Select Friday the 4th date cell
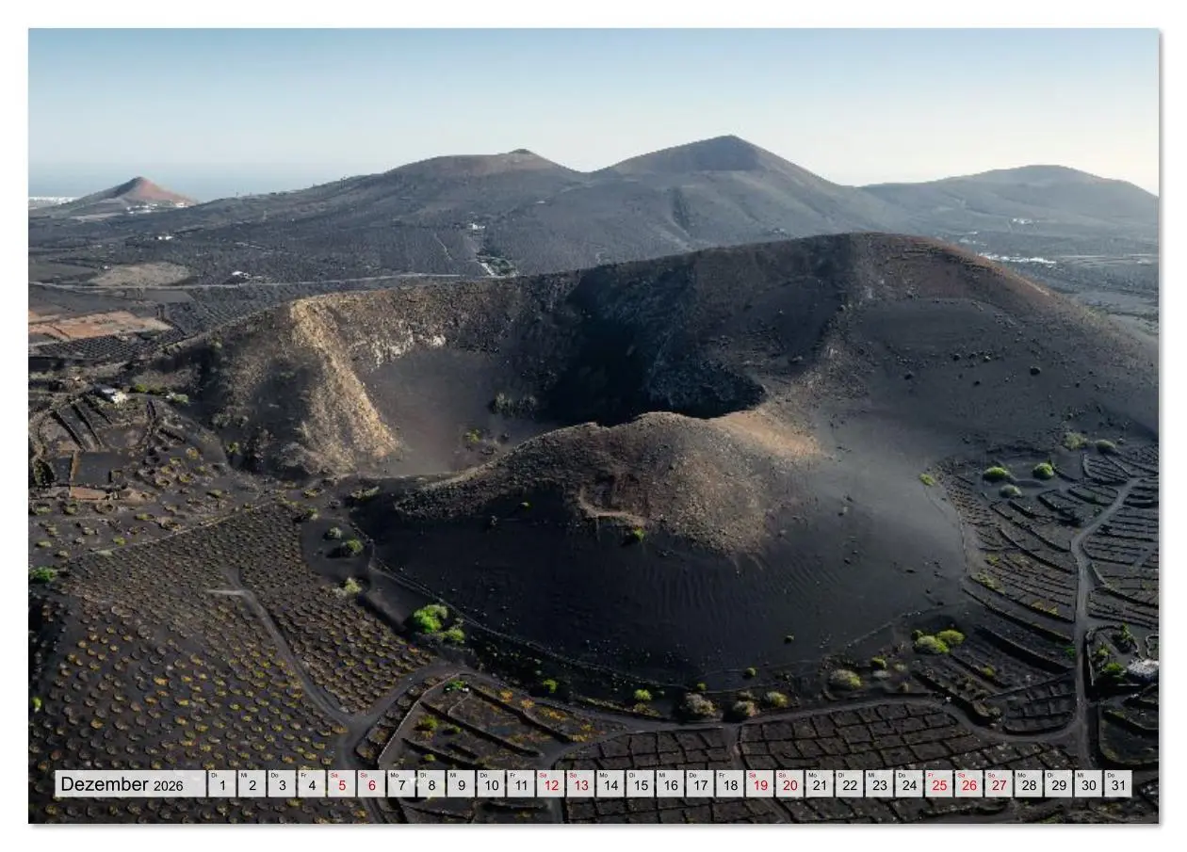 tap(312, 784)
